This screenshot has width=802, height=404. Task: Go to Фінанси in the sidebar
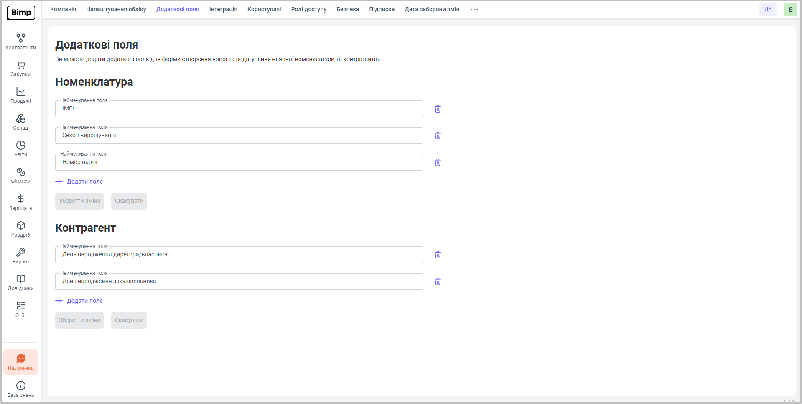tap(20, 176)
